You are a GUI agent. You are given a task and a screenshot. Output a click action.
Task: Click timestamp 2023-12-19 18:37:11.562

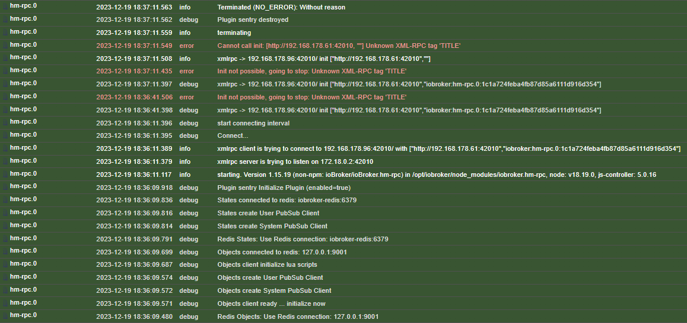134,20
